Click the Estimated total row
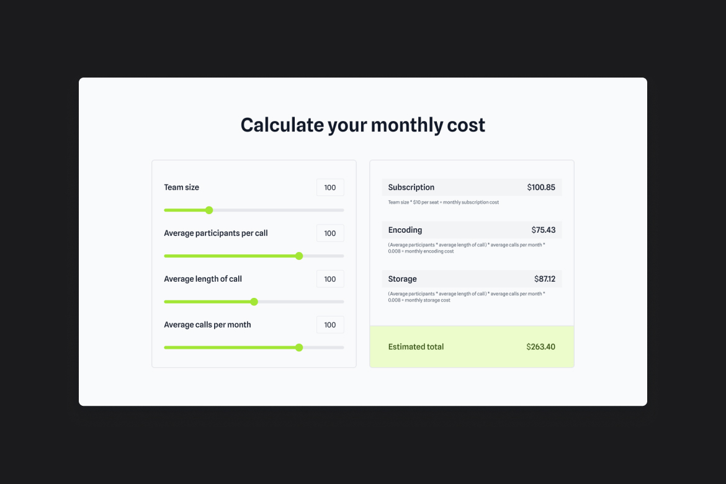The height and width of the screenshot is (484, 726). (472, 346)
